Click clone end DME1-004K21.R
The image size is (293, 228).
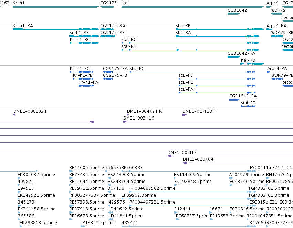(x=128, y=115)
